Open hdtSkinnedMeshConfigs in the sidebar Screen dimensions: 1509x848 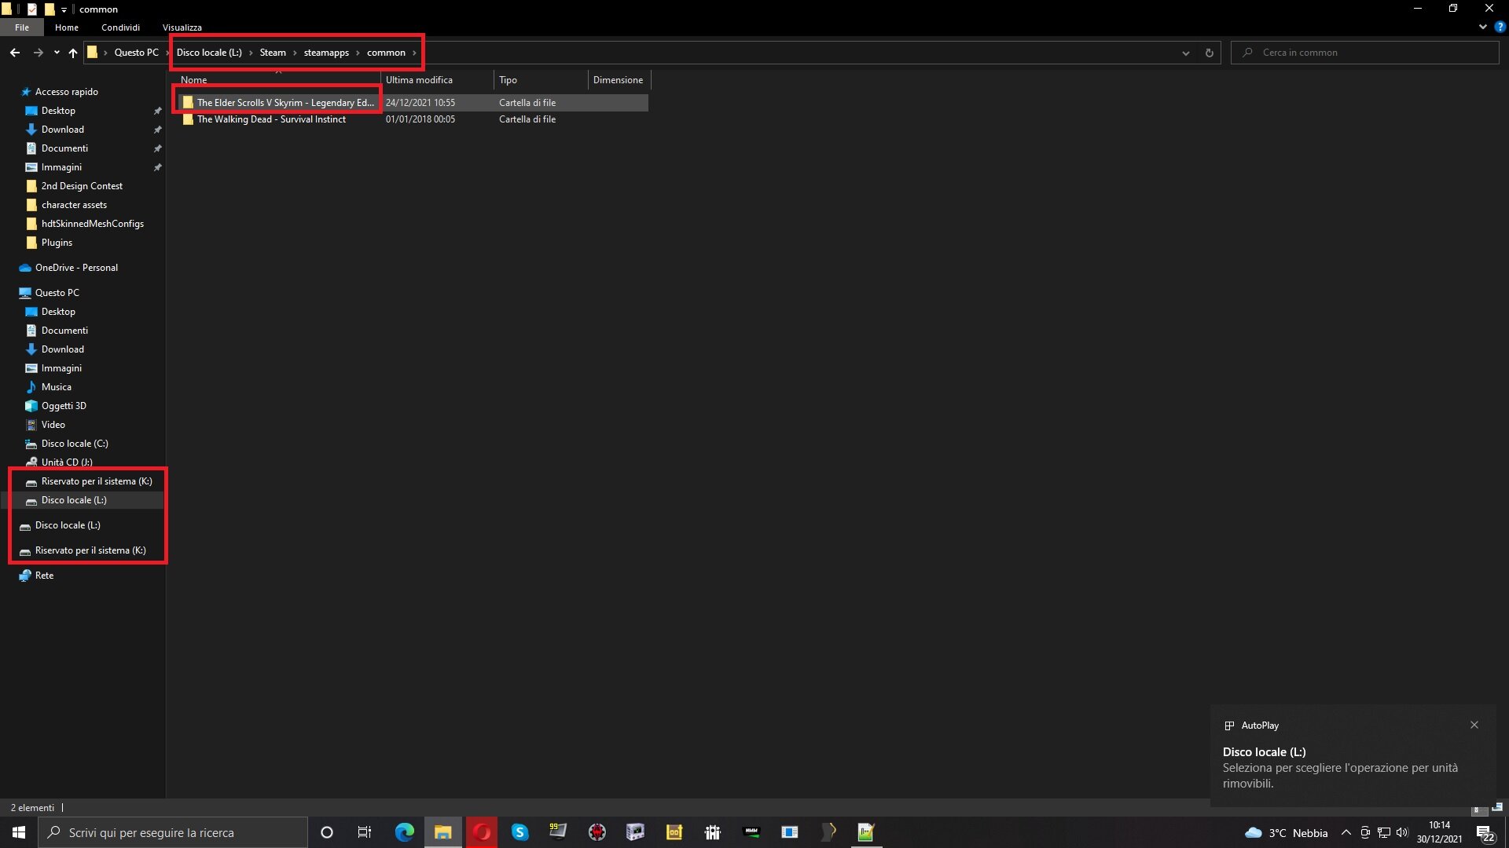(x=93, y=224)
